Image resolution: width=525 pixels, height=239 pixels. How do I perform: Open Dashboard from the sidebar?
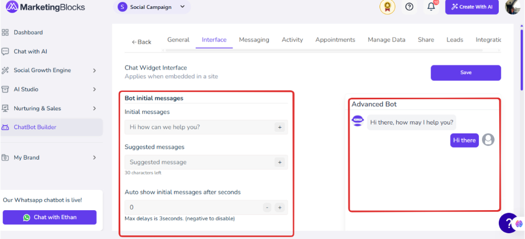pos(28,33)
